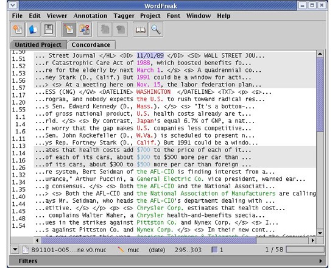
Task: Click the 1 / 58 counter
Action: (274, 249)
